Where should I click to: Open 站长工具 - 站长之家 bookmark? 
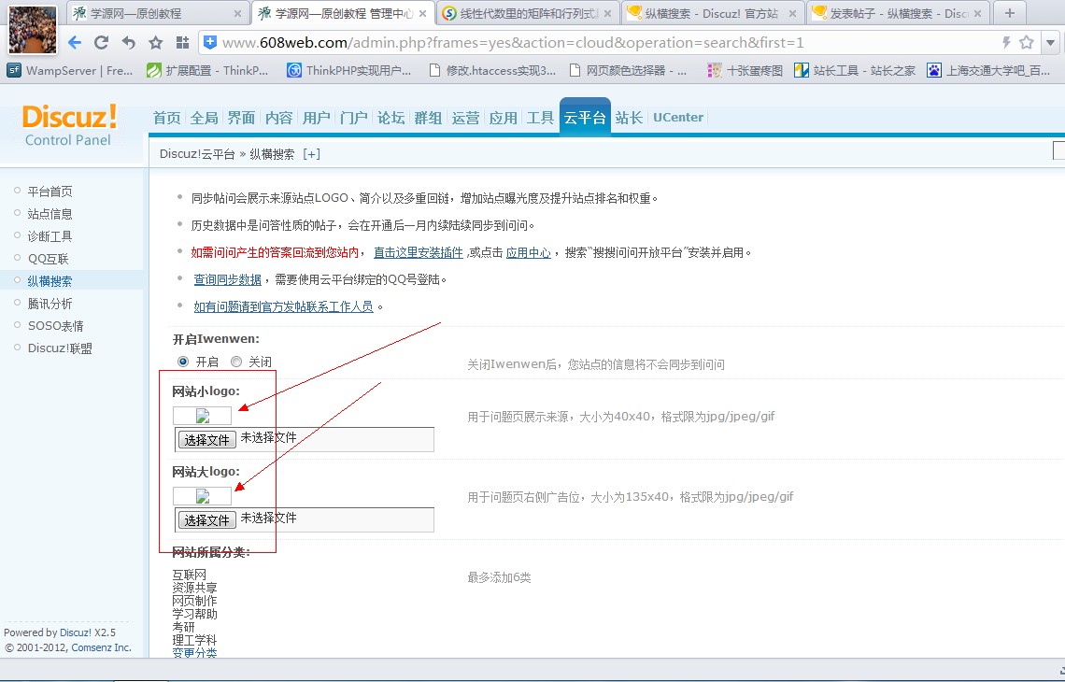(855, 70)
